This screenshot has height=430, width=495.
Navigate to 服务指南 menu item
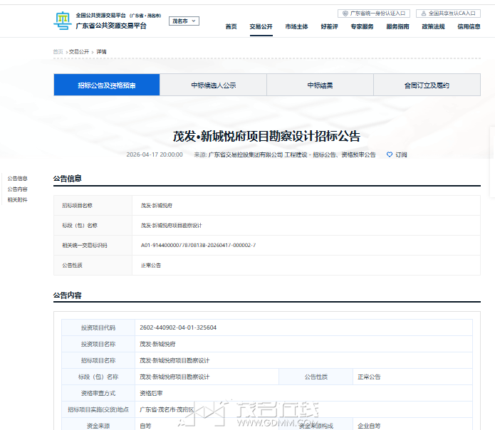tap(397, 26)
